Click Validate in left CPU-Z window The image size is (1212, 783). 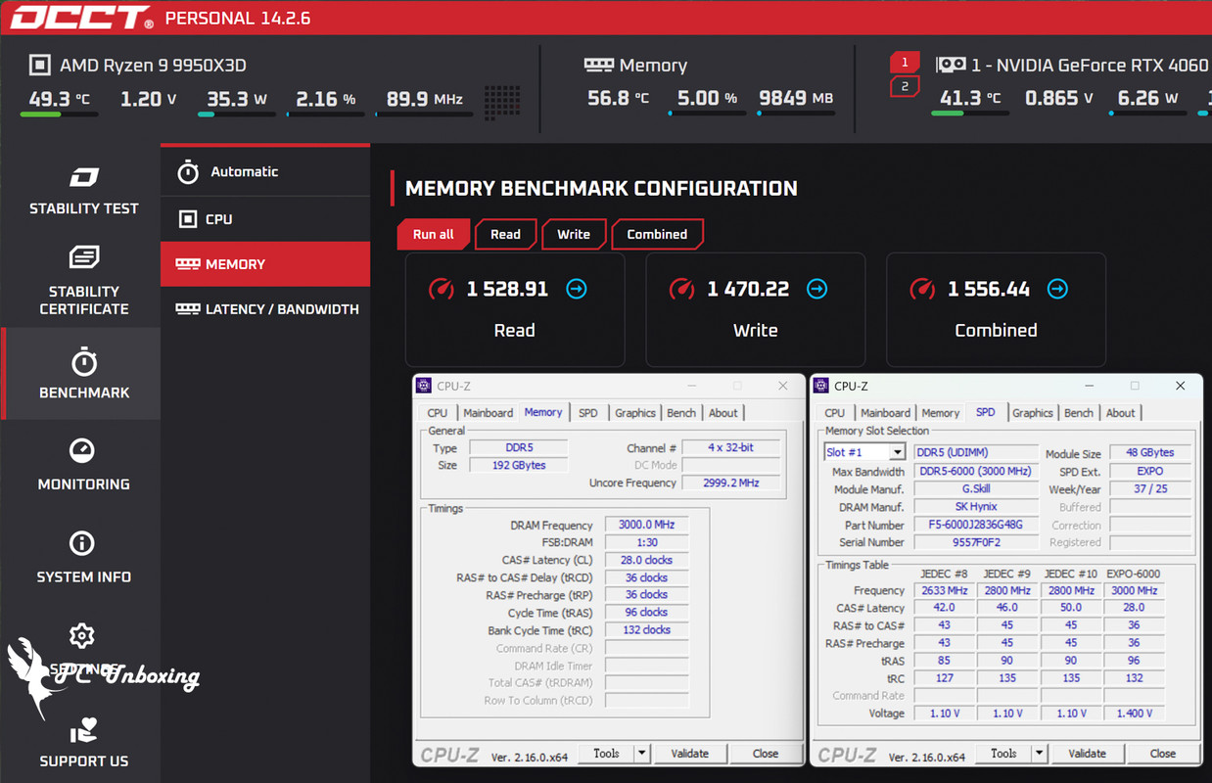coord(689,753)
